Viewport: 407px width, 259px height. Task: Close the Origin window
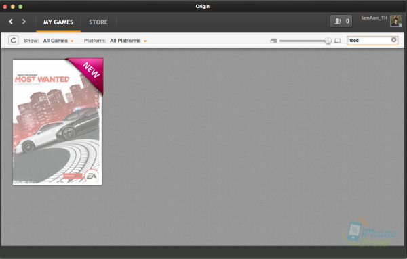5,7
